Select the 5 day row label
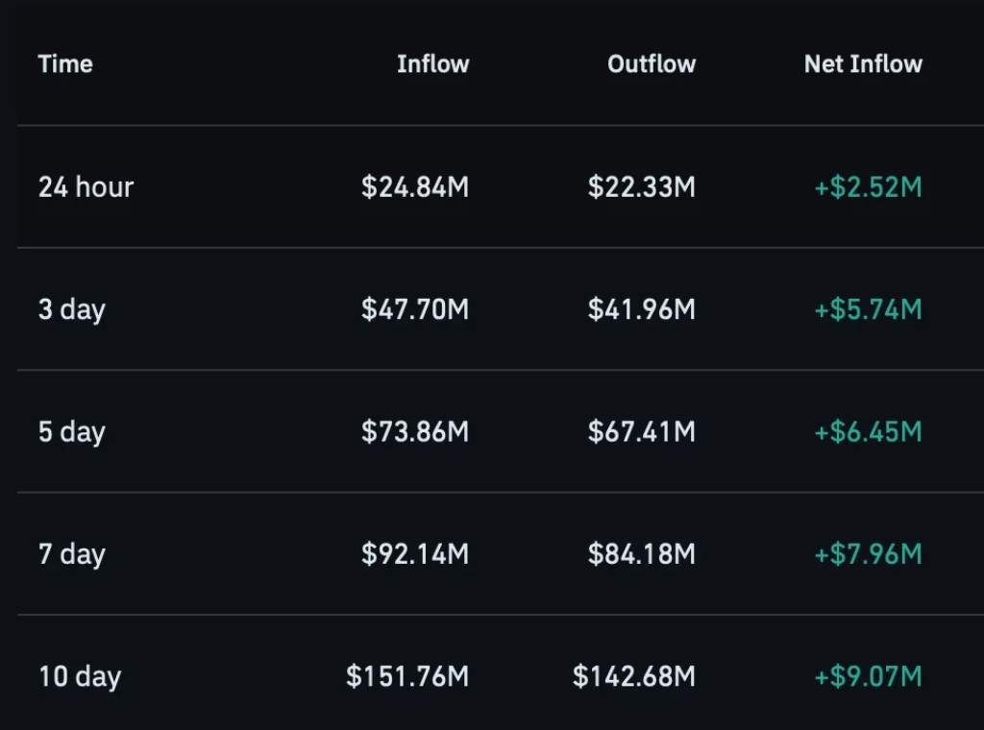This screenshot has width=984, height=730. click(71, 432)
